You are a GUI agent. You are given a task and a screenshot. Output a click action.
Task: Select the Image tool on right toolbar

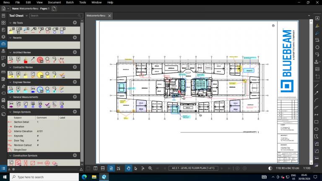[317, 69]
